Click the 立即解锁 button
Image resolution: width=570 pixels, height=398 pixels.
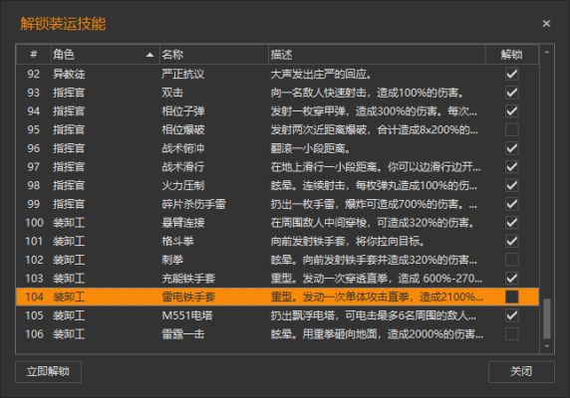pos(48,371)
